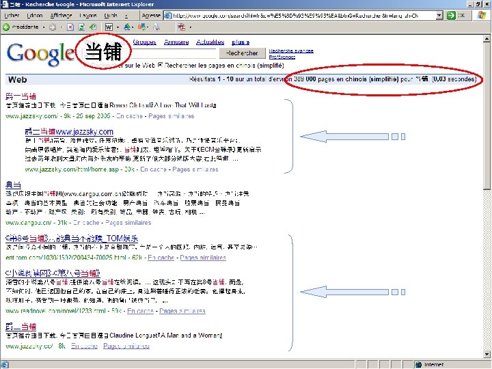Image resolution: width=492 pixels, height=369 pixels.
Task: Click the Internet zone globe in status bar
Action: [x=418, y=365]
